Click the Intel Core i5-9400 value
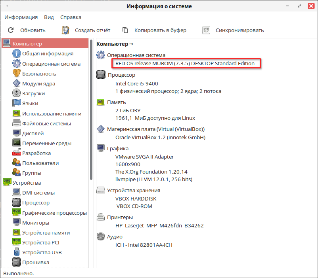Image resolution: width=318 pixels, height=278 pixels. [137, 83]
